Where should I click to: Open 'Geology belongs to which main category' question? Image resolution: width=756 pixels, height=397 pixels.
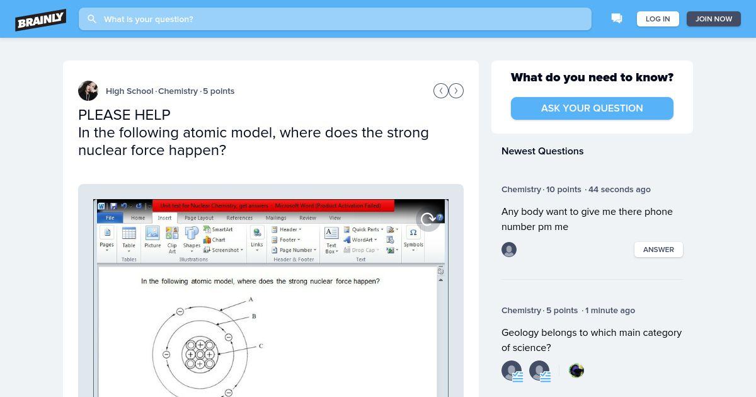592,340
